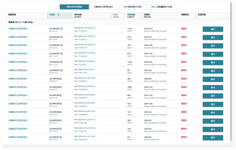The width and height of the screenshot is (236, 150).
Task: Click 解决 for the US$23.70 fee row
Action: coord(213,29)
